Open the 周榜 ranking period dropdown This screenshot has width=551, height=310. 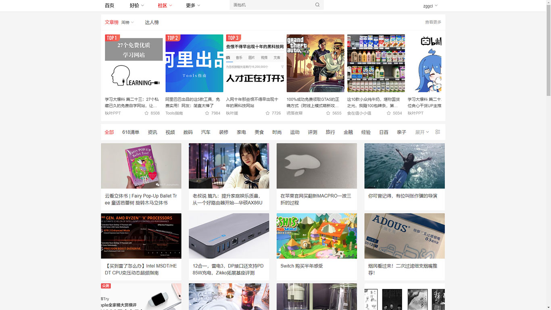click(x=127, y=23)
